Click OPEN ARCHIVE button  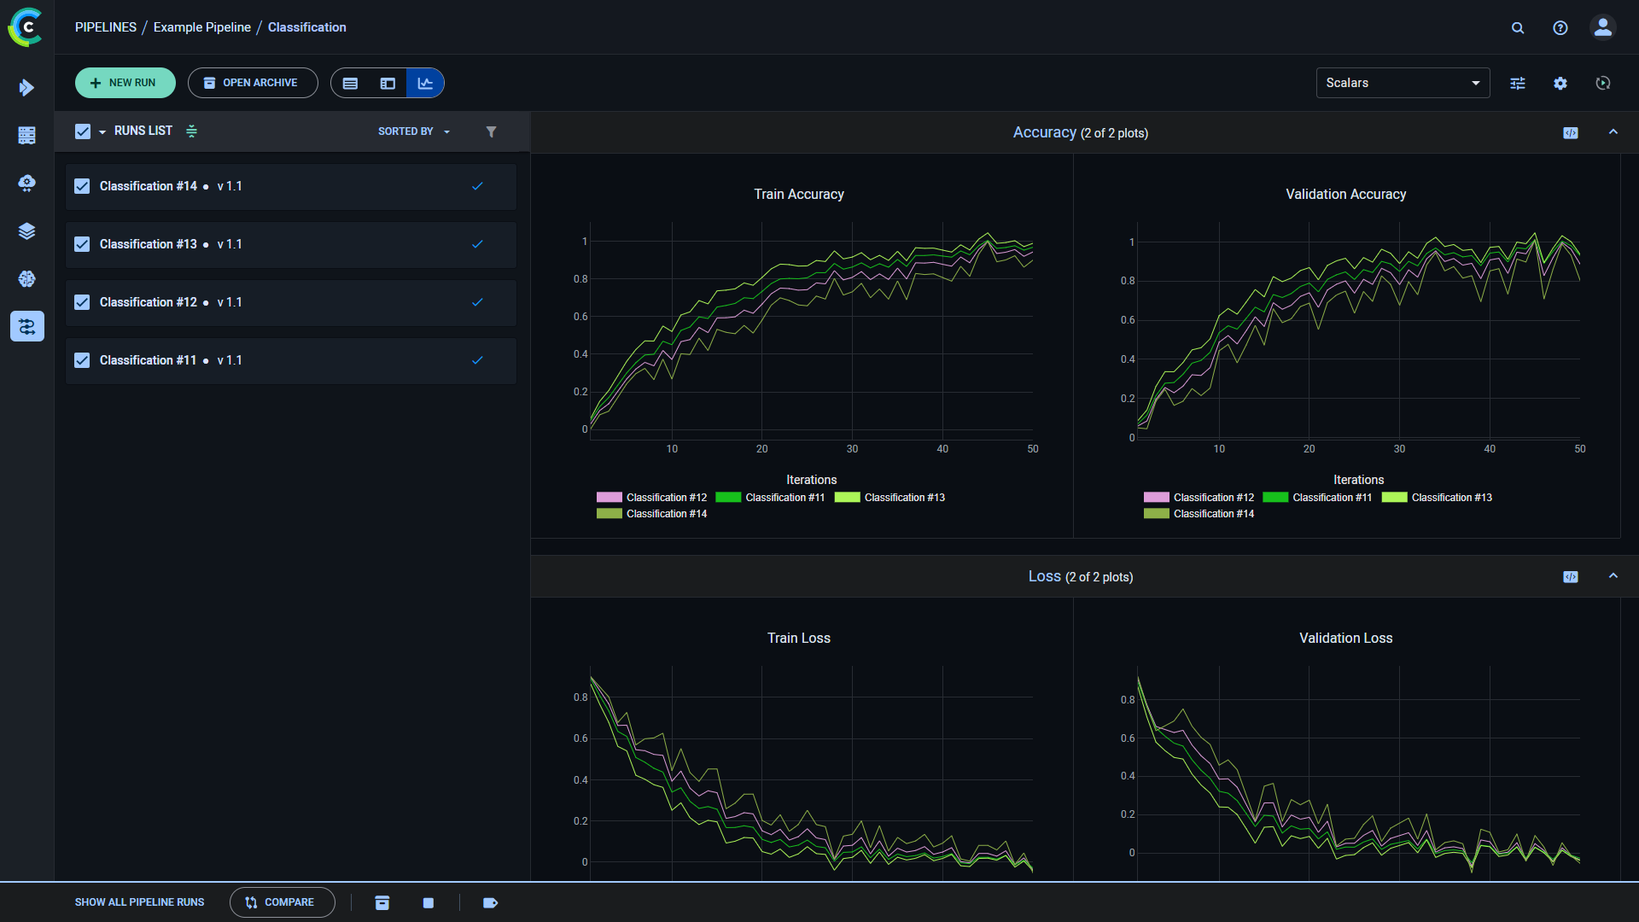tap(251, 84)
